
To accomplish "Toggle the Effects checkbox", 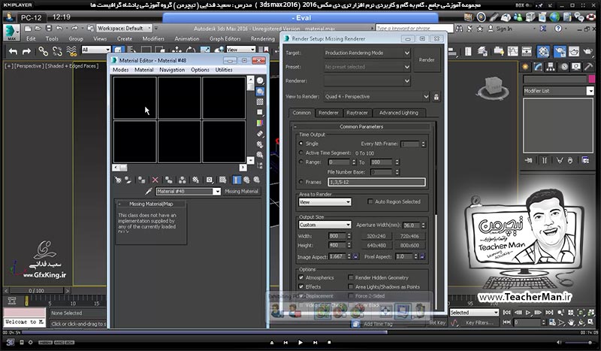I will tap(301, 286).
